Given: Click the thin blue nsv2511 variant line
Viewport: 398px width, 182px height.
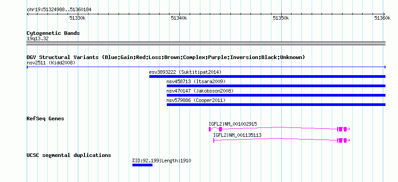Looking at the screenshot, I should [206, 67].
